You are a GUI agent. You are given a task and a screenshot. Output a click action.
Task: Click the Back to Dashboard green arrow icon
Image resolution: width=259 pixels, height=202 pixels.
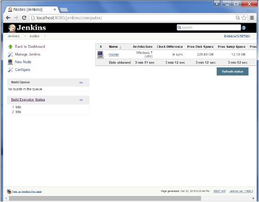[x=10, y=47]
